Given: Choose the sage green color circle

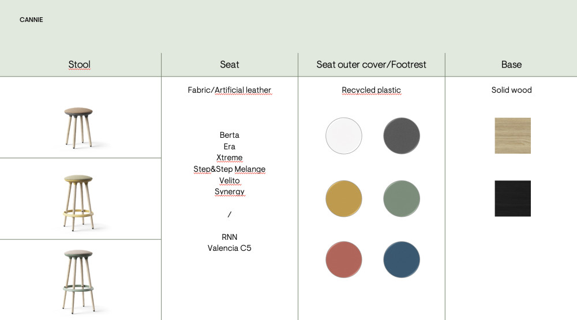Looking at the screenshot, I should point(402,198).
